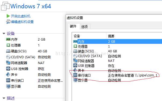This screenshot has width=162, height=101.
Task: Click 网络适配器 label in left device list
Action: (19, 63)
